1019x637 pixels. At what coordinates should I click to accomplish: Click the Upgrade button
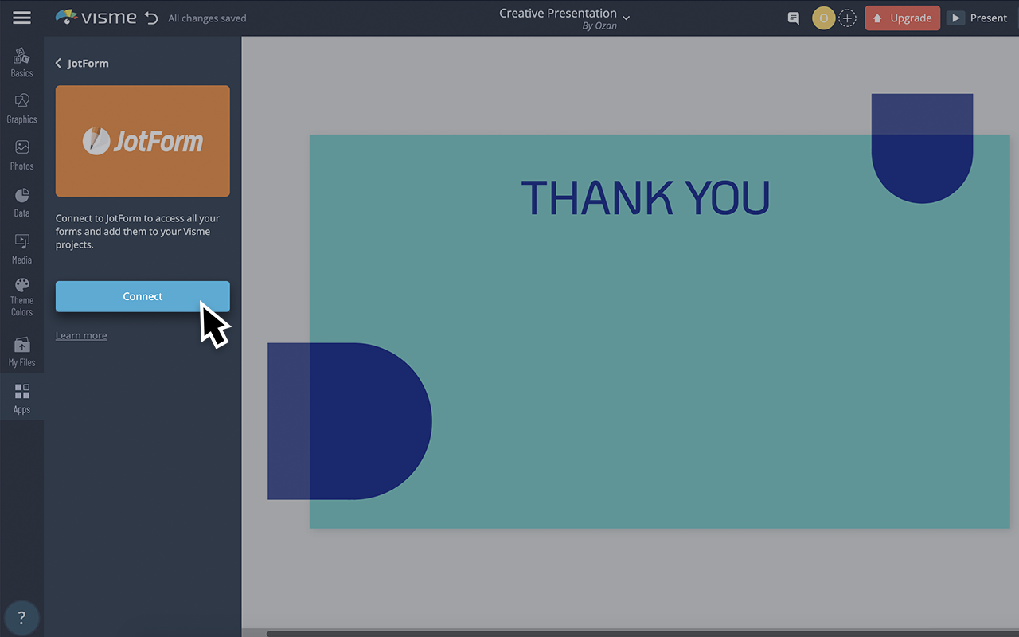point(902,17)
